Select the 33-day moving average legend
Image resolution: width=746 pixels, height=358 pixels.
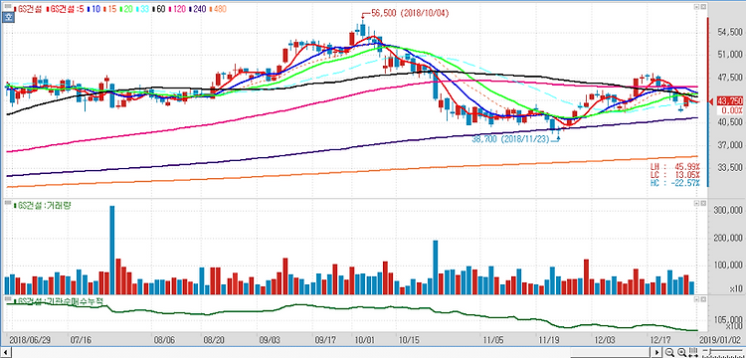(142, 9)
